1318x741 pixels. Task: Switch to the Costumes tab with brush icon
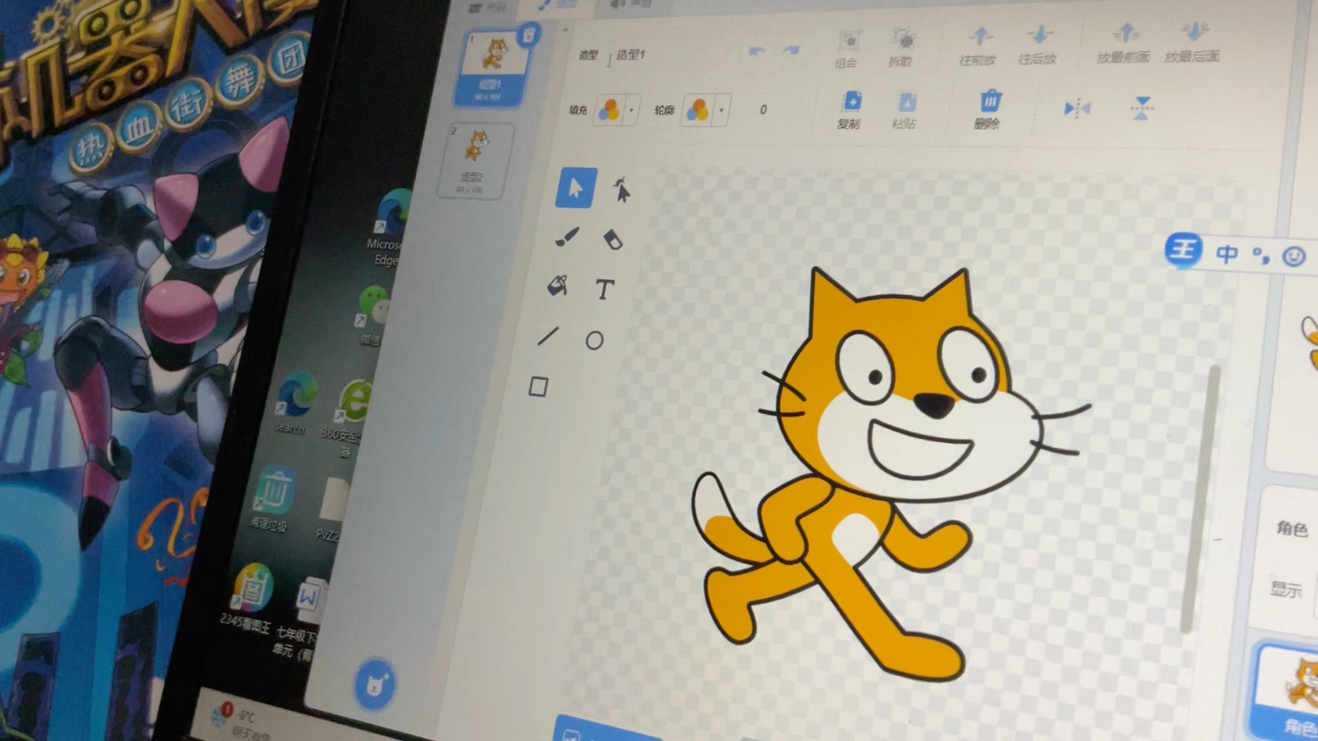point(558,5)
